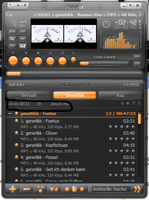Toggle the playlist panel button
149x200 pixels.
tap(137, 63)
